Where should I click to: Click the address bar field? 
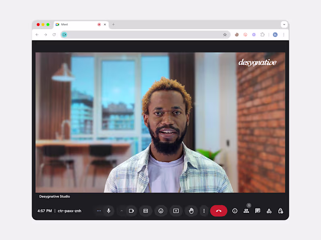pyautogui.click(x=145, y=35)
